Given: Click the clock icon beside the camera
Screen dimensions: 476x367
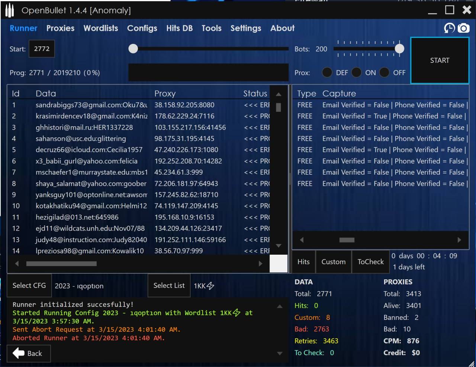Looking at the screenshot, I should 449,28.
